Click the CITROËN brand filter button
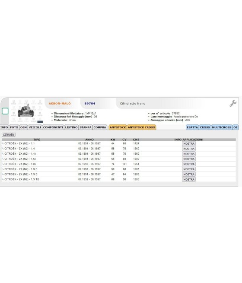 [9, 135]
